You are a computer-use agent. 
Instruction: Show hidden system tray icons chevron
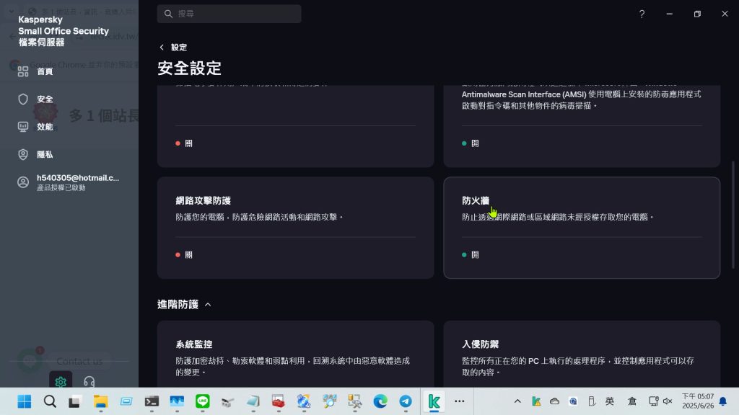point(517,401)
